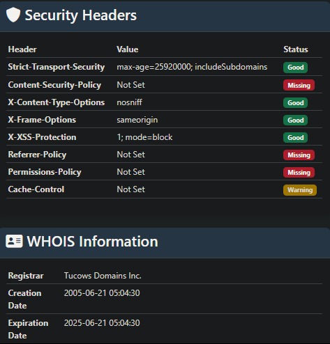
Task: Click the sameorigin value
Action: click(137, 120)
